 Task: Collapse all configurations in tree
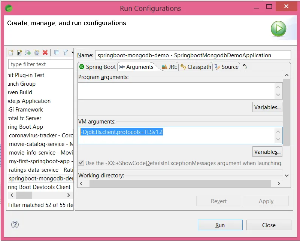click(x=57, y=52)
